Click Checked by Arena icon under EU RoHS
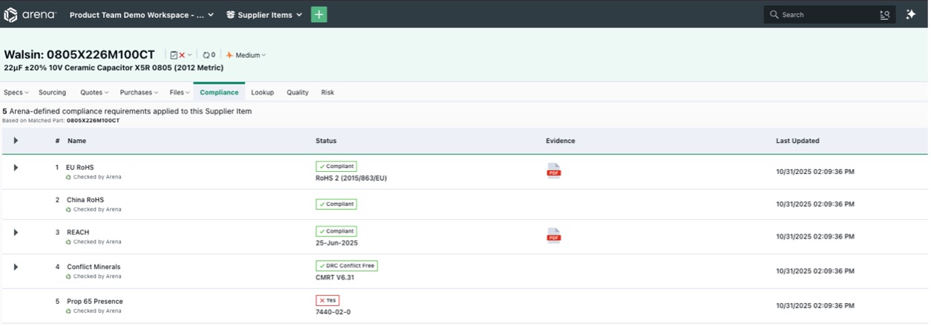Image resolution: width=931 pixels, height=326 pixels. coord(69,177)
